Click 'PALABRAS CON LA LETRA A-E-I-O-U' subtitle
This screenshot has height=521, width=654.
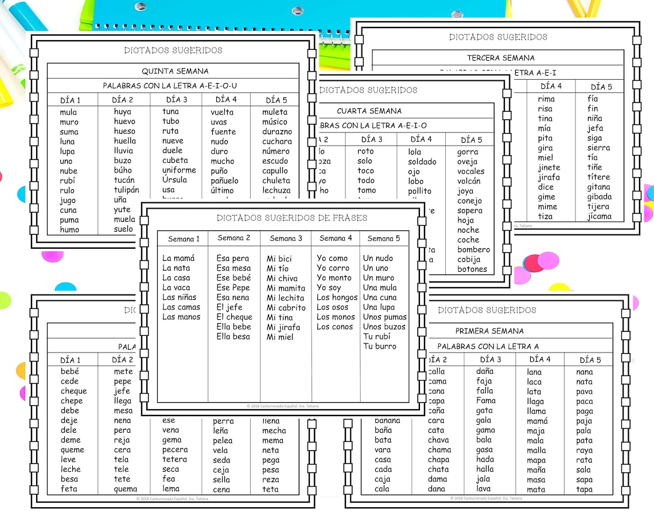[170, 86]
